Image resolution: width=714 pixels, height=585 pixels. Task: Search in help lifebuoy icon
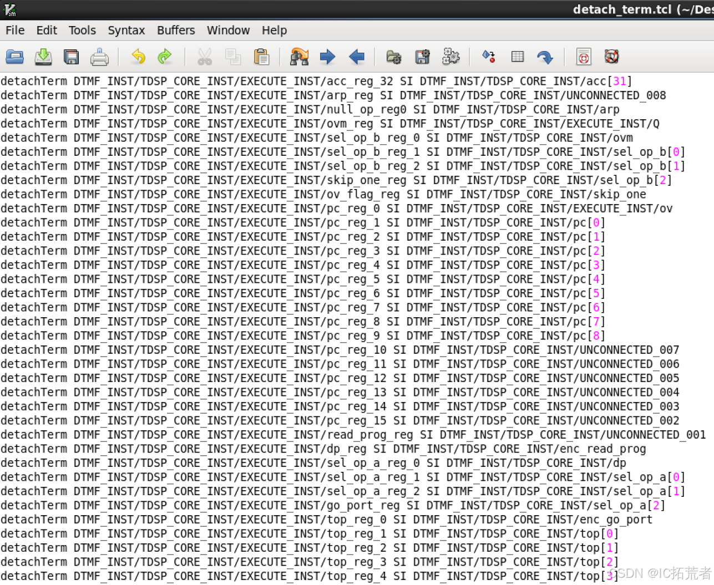611,57
